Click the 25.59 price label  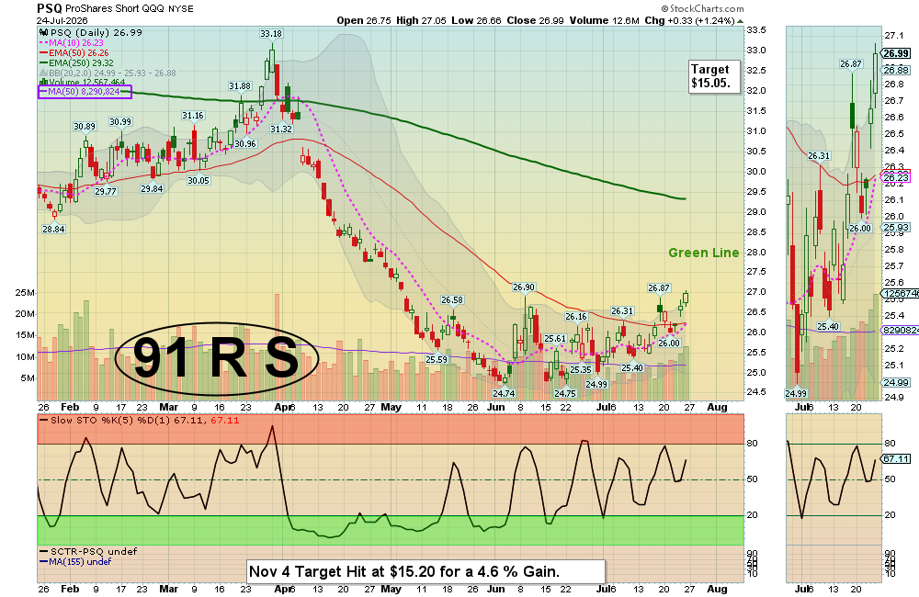pyautogui.click(x=436, y=360)
